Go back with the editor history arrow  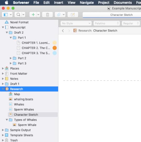[63, 31]
